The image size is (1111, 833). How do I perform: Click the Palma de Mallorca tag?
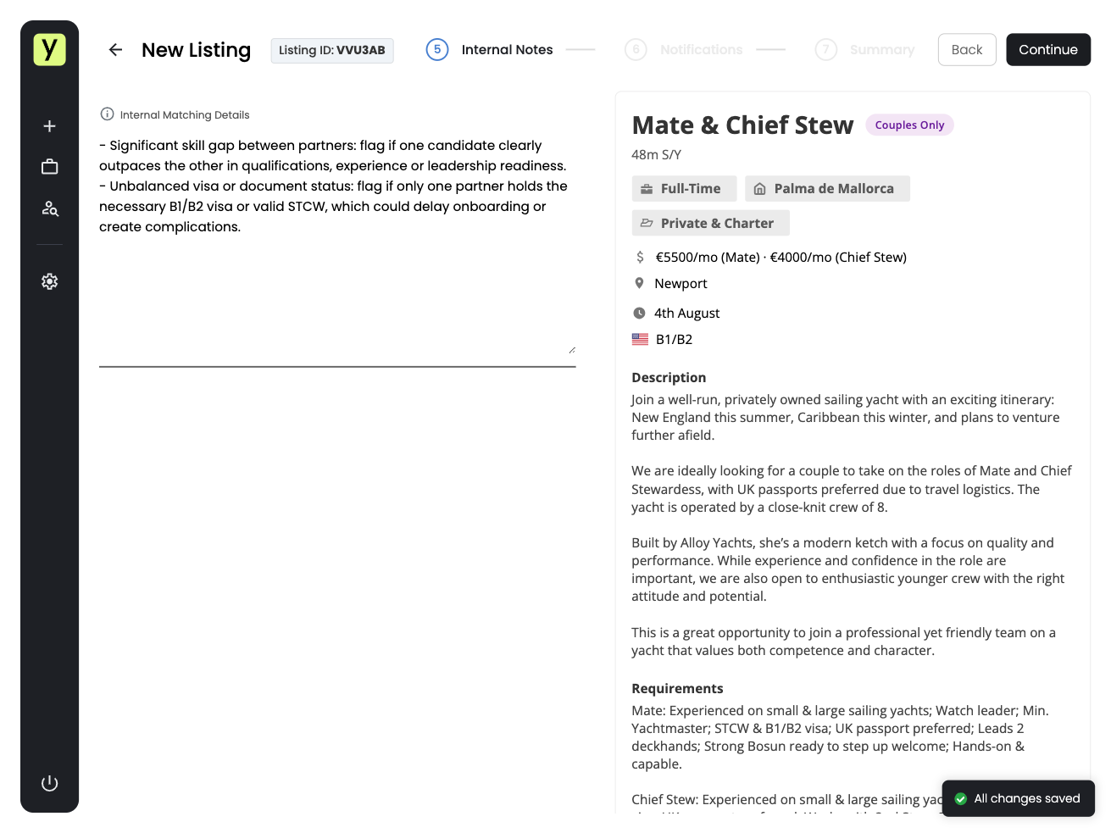pos(827,189)
